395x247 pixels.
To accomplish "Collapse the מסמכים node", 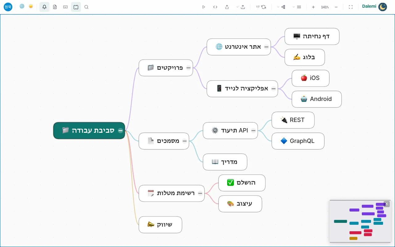I will pos(185,141).
